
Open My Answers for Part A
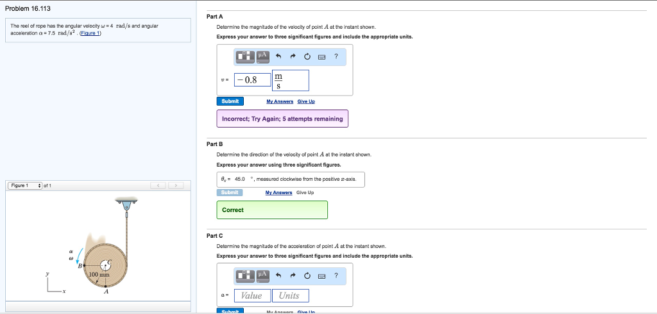pyautogui.click(x=278, y=101)
